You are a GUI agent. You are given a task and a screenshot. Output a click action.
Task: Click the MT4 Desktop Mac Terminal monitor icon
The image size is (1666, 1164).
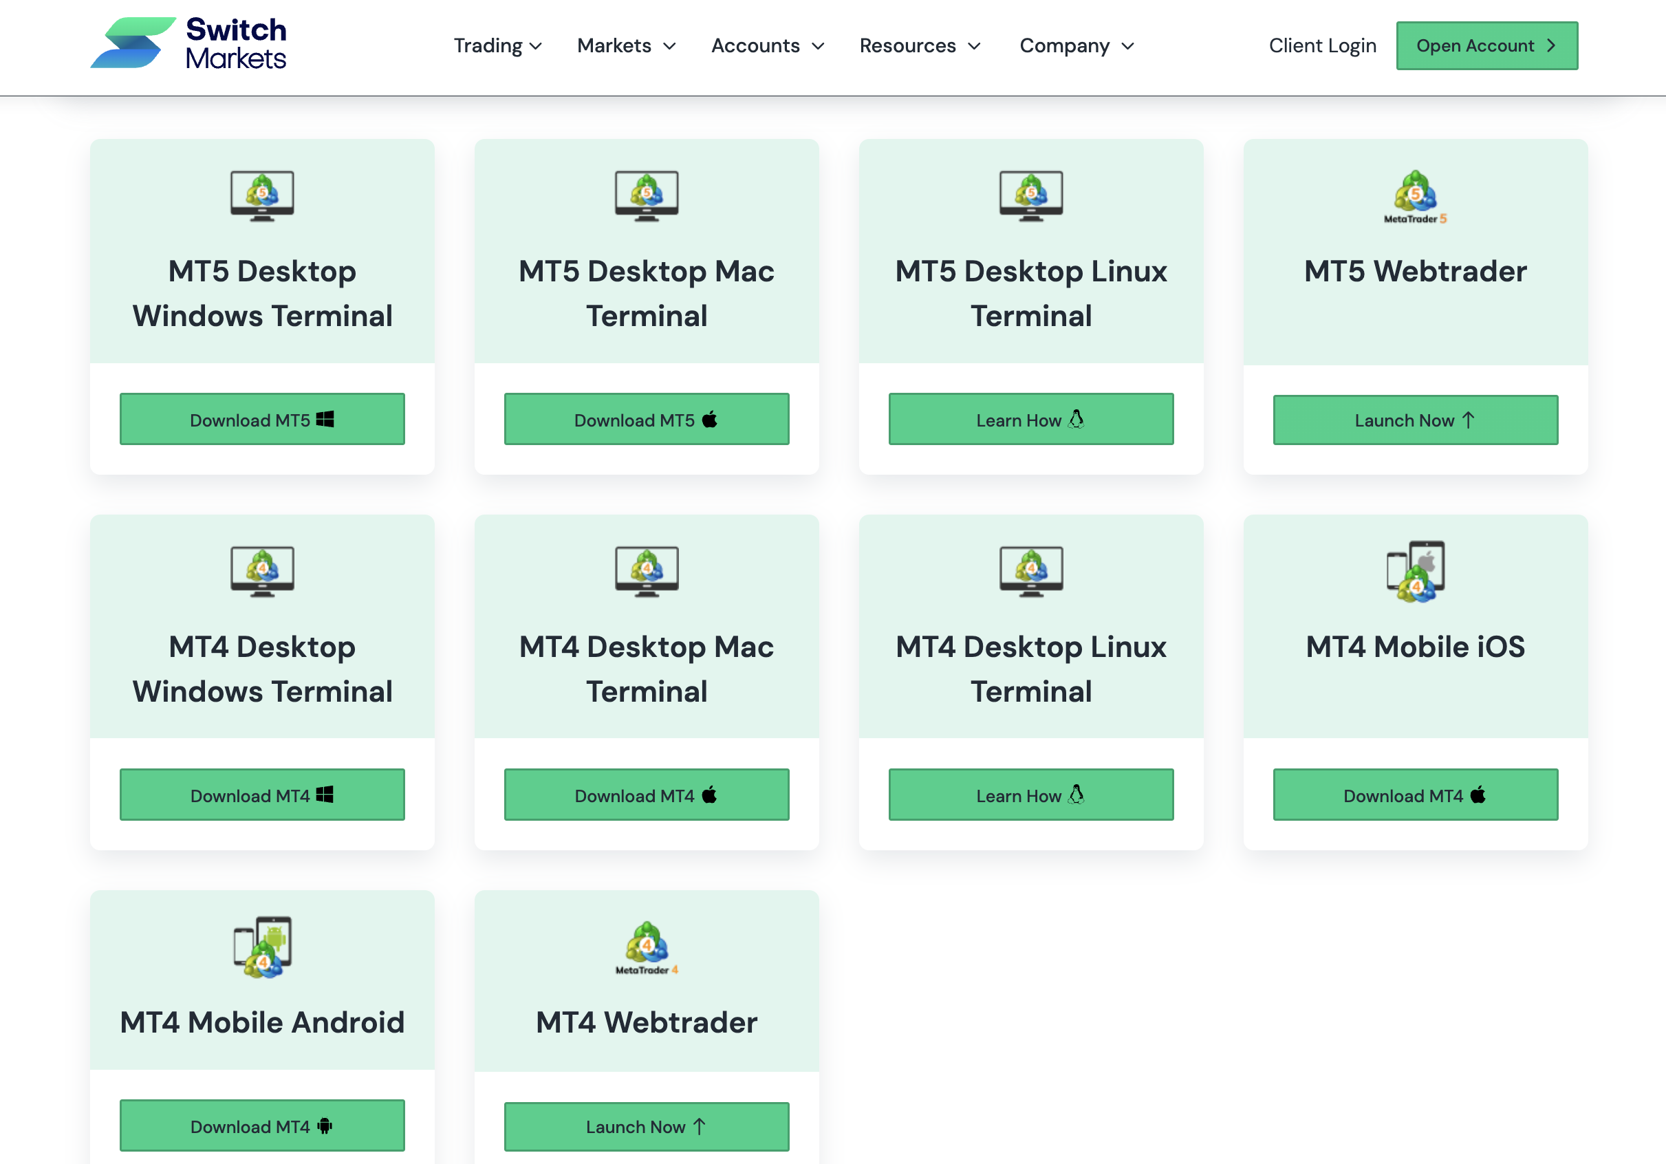coord(647,571)
